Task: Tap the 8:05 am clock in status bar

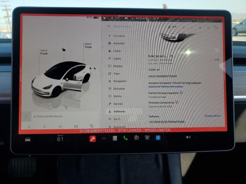Action: pyautogui.click(x=141, y=18)
